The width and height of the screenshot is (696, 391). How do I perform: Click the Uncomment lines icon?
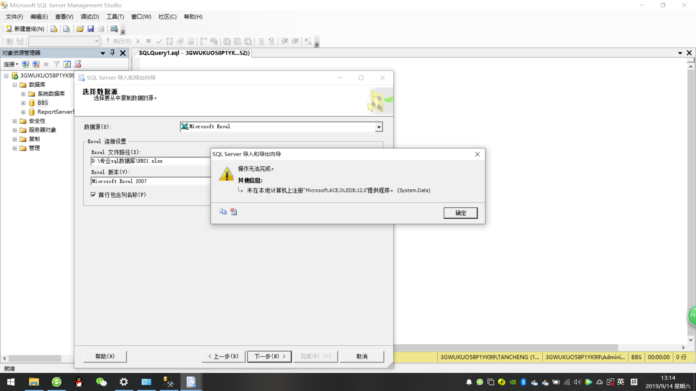point(272,41)
